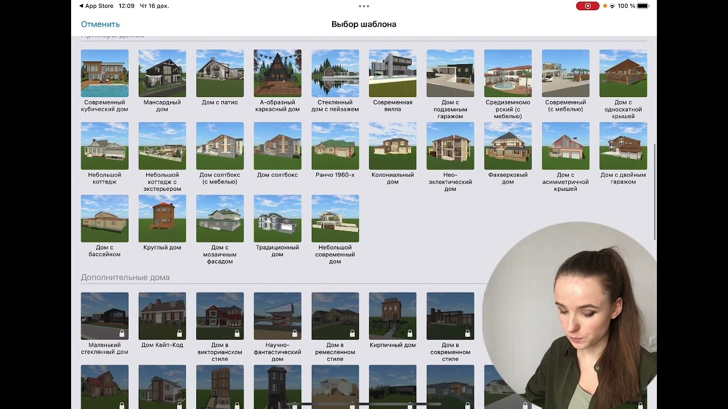Click the Дополнительные дома section header
The image size is (728, 409).
[125, 277]
